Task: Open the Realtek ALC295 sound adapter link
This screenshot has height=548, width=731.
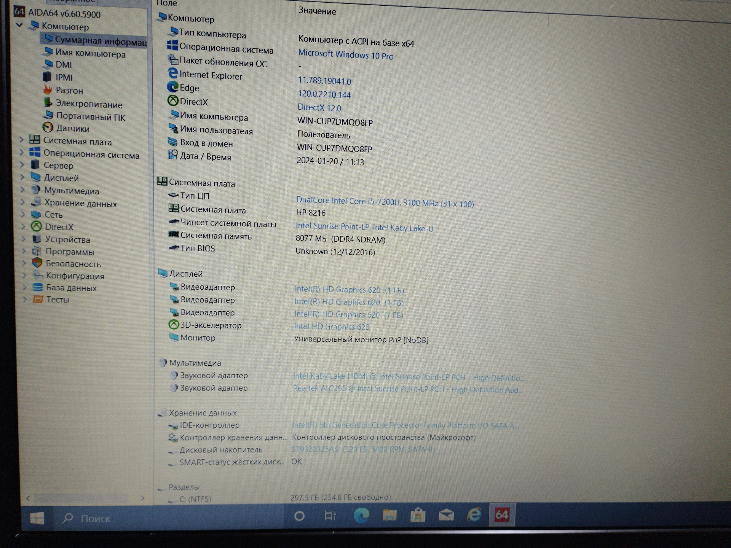Action: pyautogui.click(x=408, y=389)
